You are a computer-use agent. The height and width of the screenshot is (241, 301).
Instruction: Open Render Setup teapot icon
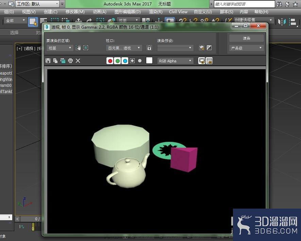(x=202, y=48)
